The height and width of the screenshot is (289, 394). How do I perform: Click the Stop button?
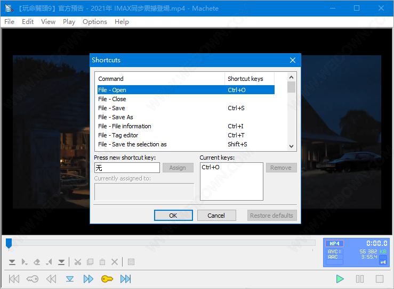[380, 279]
